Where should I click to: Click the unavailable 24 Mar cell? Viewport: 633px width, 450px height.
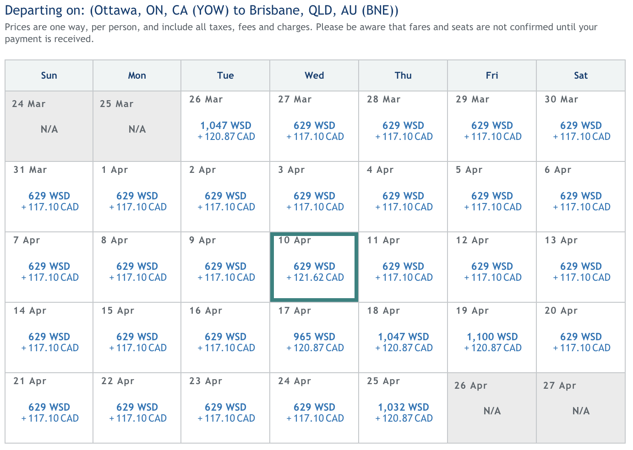49,126
